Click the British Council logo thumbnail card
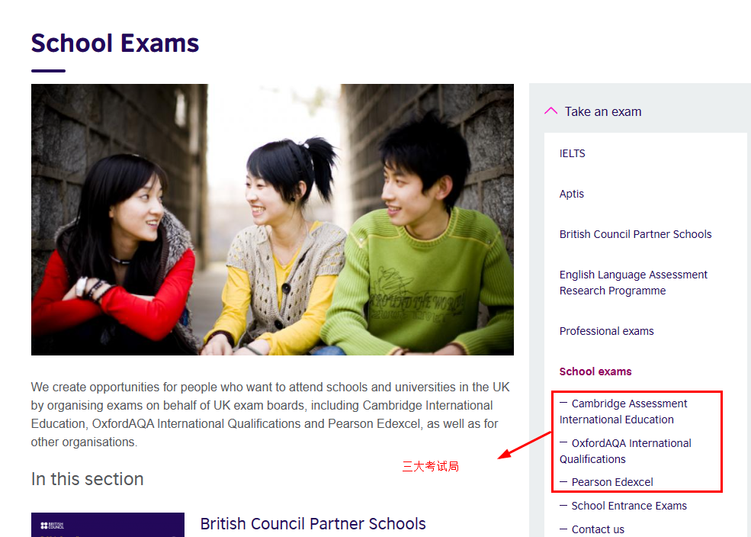Viewport: 751px width, 537px height. pyautogui.click(x=108, y=525)
